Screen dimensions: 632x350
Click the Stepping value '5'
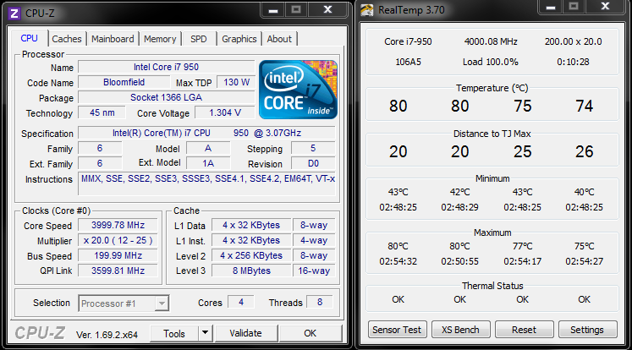(313, 148)
